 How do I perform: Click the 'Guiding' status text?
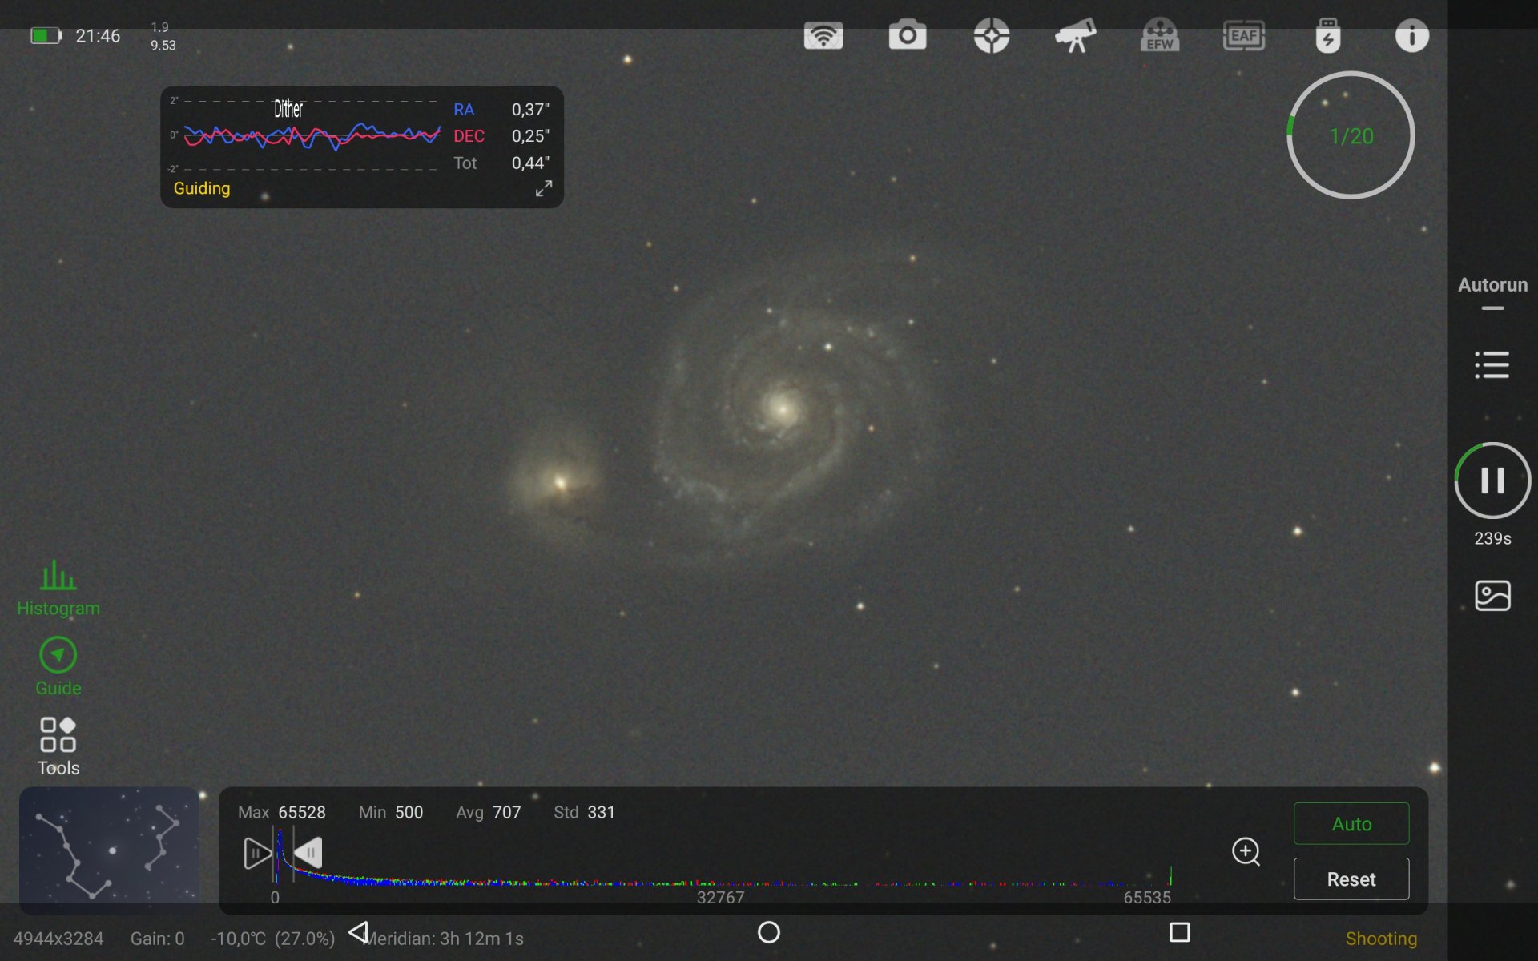pyautogui.click(x=202, y=188)
